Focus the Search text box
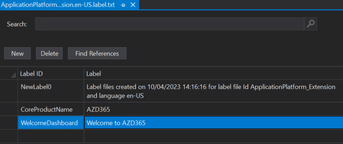343x144 pixels. click(x=169, y=24)
